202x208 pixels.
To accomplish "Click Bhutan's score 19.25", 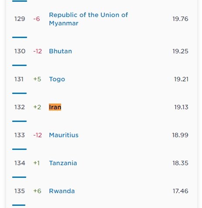I will point(180,51).
